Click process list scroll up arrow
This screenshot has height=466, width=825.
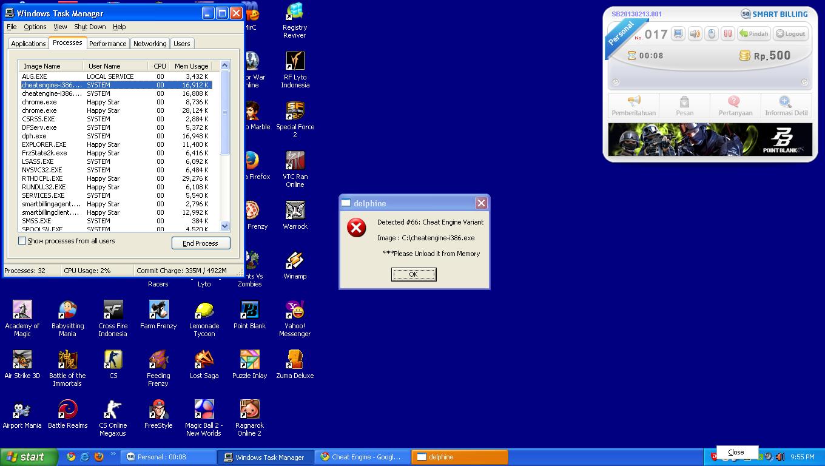(224, 66)
